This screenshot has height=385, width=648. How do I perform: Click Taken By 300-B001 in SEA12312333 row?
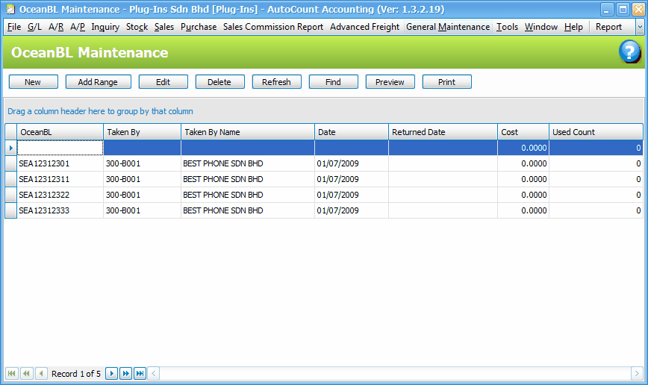[x=142, y=210]
